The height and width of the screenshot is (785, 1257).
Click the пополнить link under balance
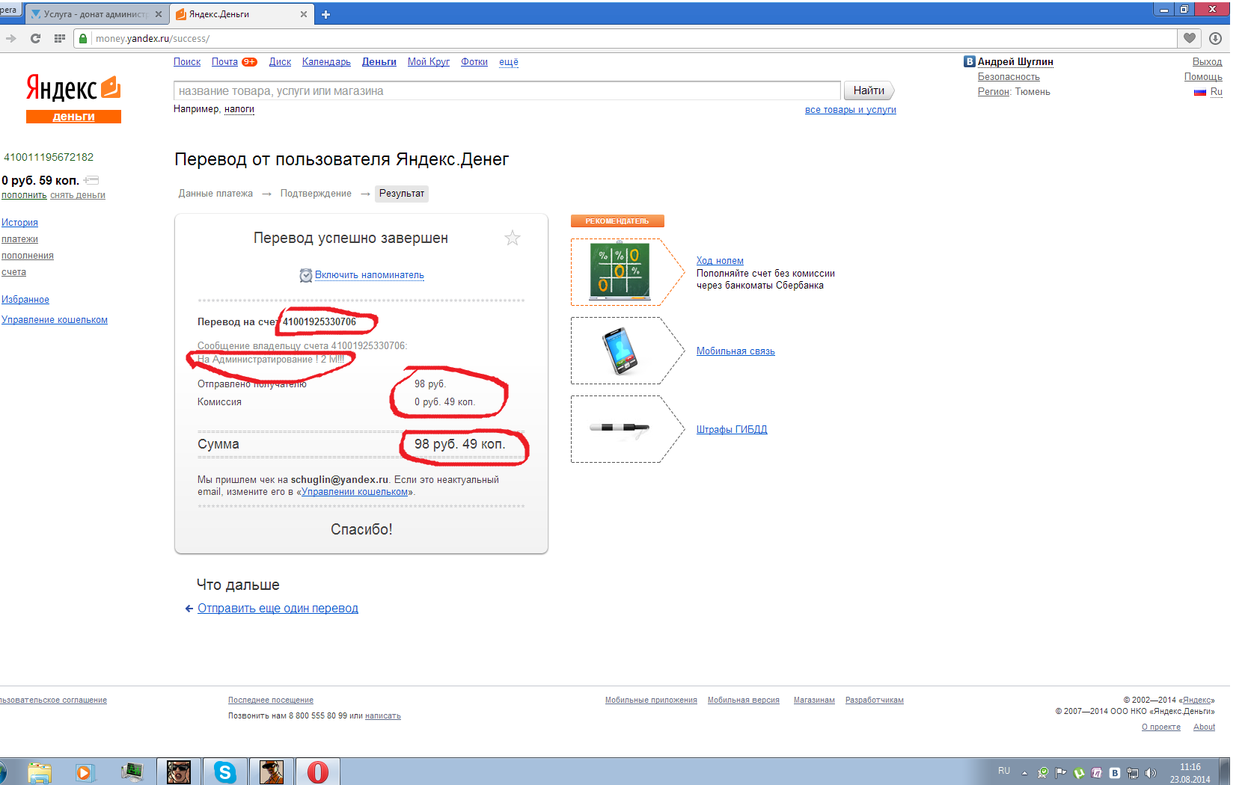tap(24, 195)
